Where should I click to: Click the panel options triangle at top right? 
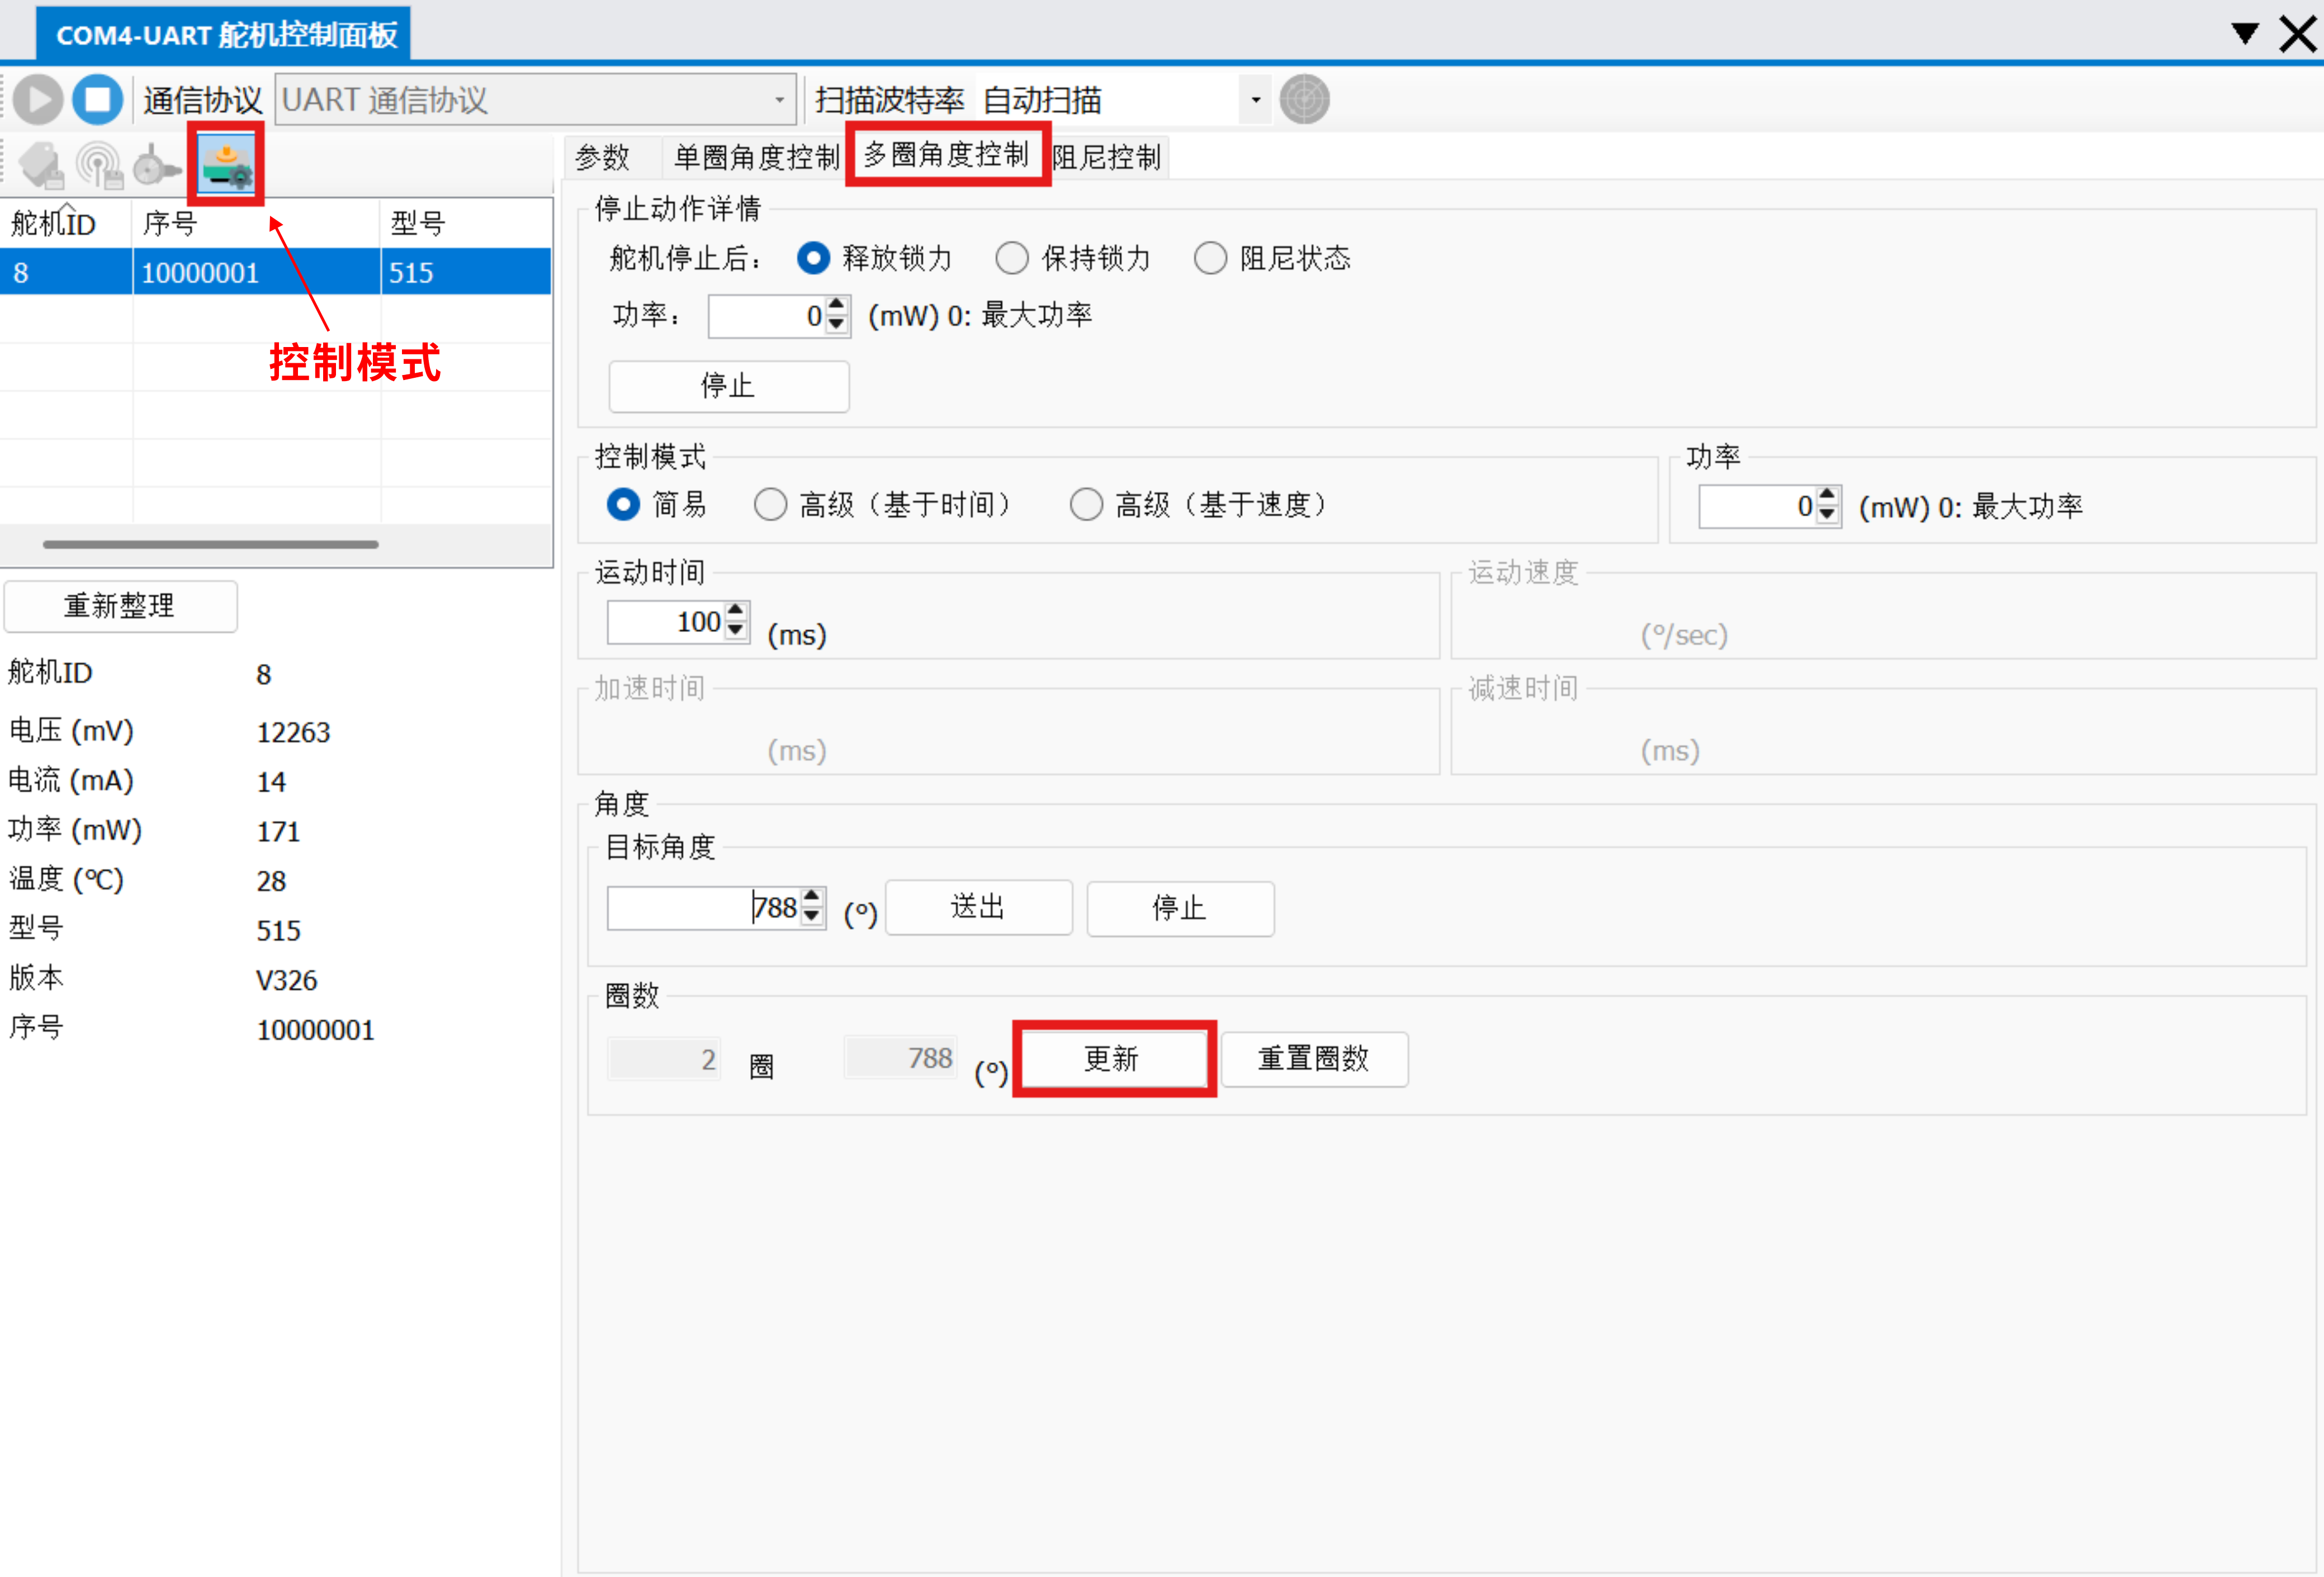(x=2244, y=33)
